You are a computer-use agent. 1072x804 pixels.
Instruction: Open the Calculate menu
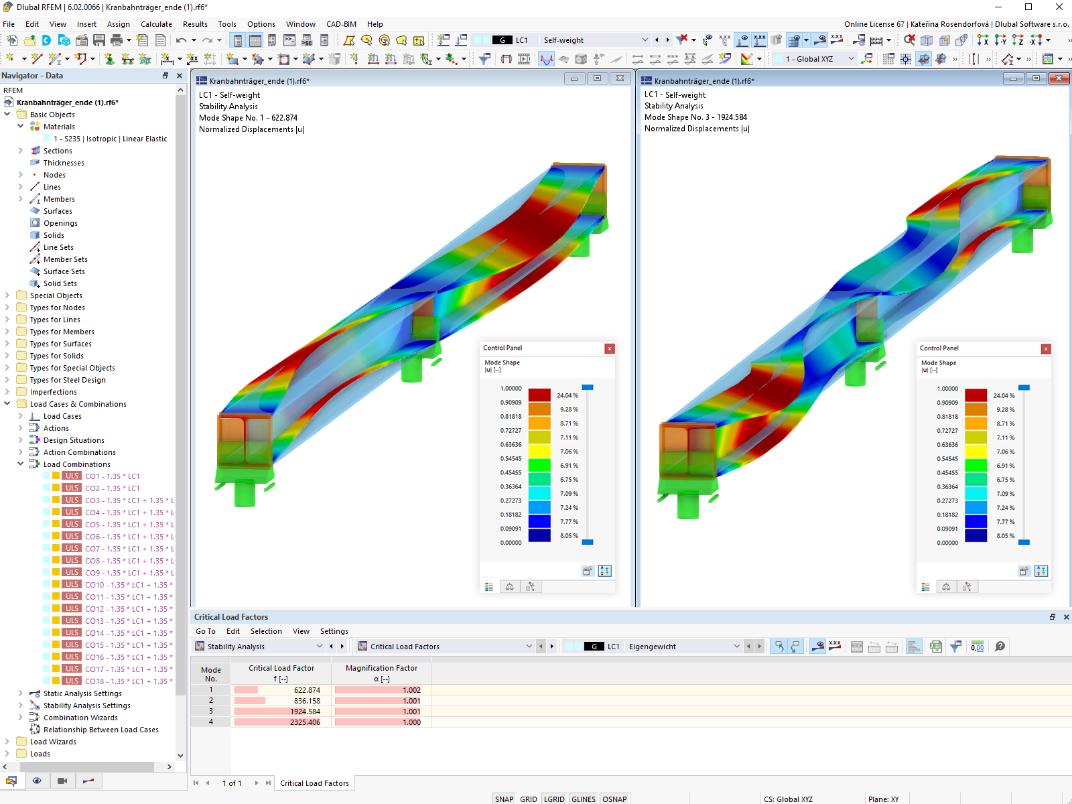pos(156,24)
